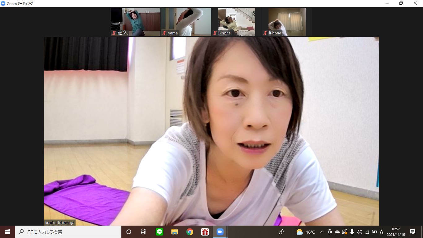Open Wi-Fi network settings from the tray

(367, 232)
